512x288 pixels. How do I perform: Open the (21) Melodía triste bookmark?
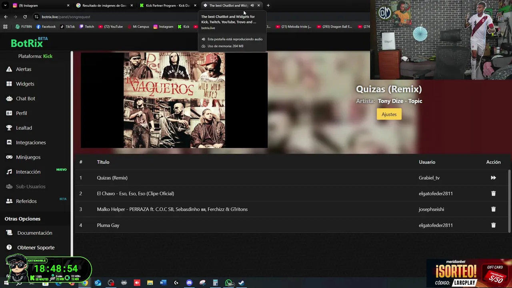pos(293,27)
